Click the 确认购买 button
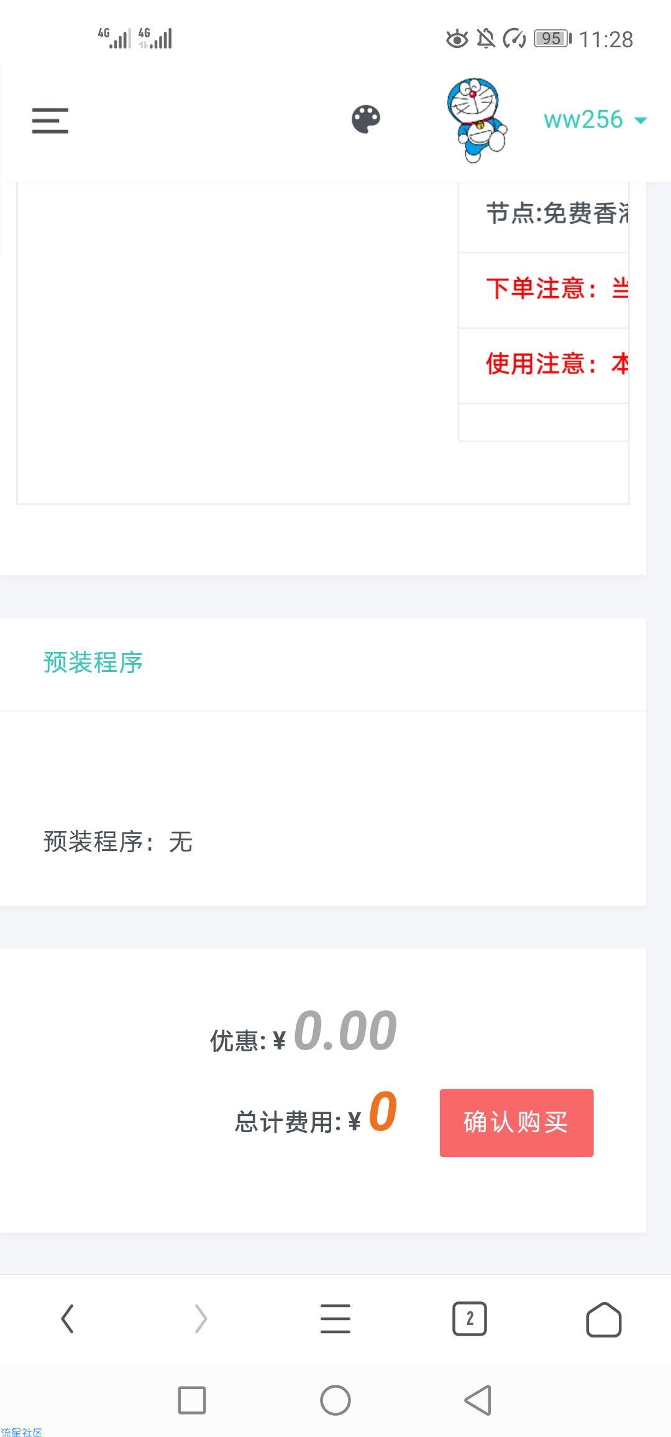This screenshot has width=671, height=1437. coord(516,1123)
